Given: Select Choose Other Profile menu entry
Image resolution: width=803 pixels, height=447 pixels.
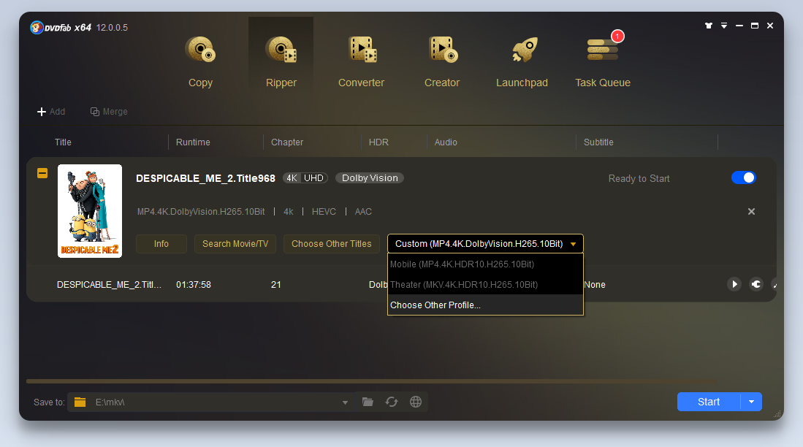Looking at the screenshot, I should click(x=435, y=305).
